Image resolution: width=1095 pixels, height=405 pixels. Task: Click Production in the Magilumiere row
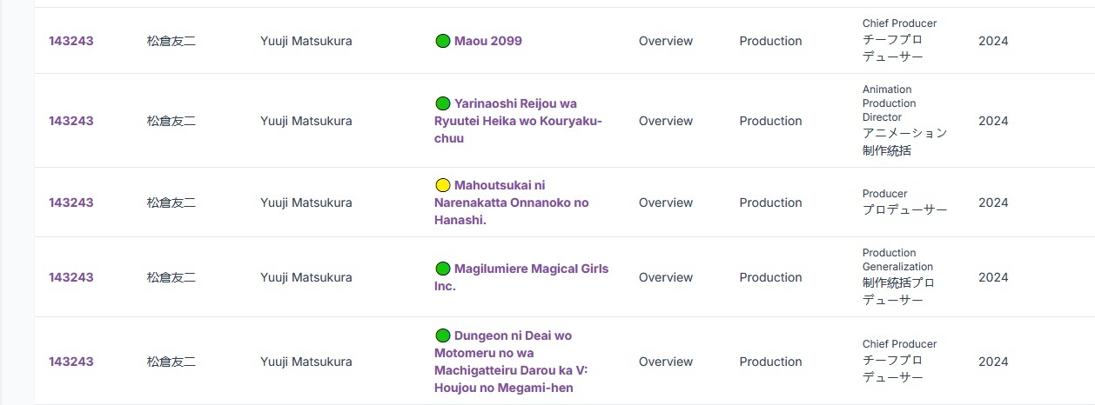[770, 277]
